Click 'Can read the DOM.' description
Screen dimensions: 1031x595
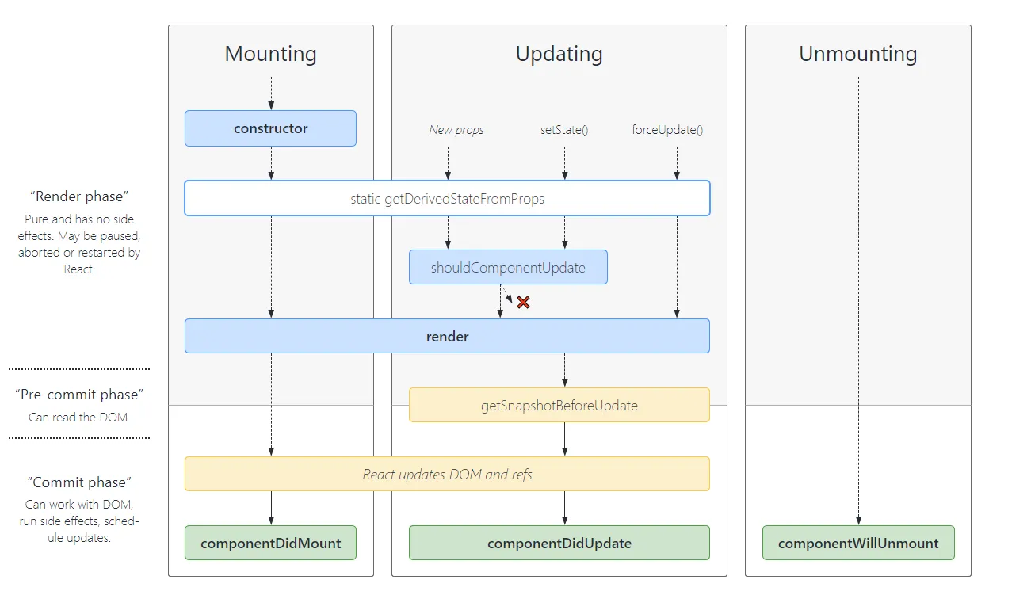pyautogui.click(x=79, y=417)
